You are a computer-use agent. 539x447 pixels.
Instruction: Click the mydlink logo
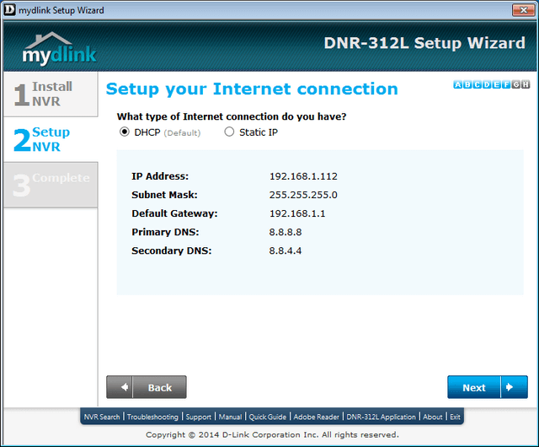pos(59,49)
